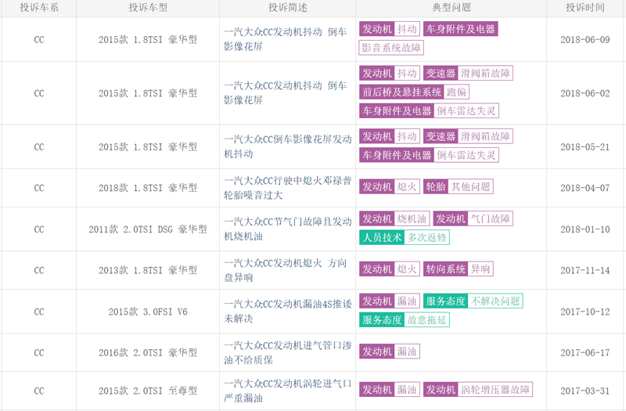This screenshot has height=411, width=626.
Task: Click model '2011款 2.0TSI DSG 豪华型'
Action: point(148,229)
